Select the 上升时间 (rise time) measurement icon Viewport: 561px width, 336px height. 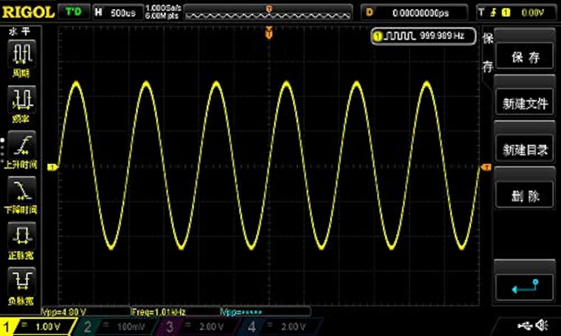click(21, 150)
